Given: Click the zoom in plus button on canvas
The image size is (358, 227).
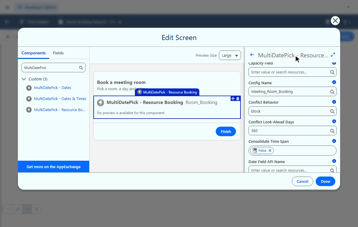Looking at the screenshot, I should 27,209.
